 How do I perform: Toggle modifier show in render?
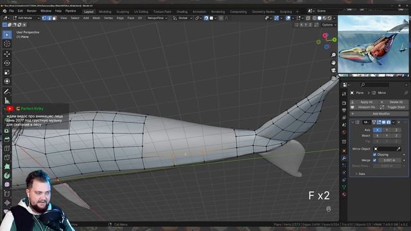389,123
